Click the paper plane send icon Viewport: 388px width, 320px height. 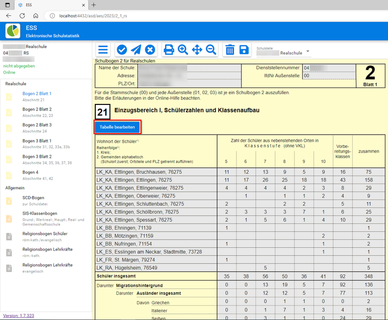pyautogui.click(x=136, y=50)
